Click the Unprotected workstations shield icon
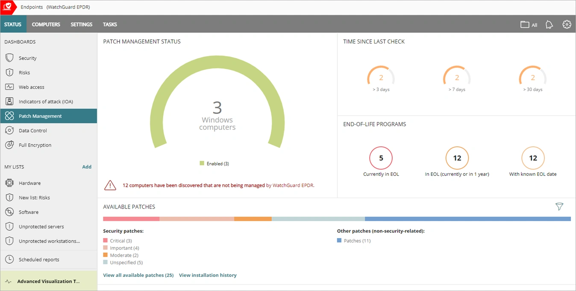Screen dimensions: 576x291 pos(9,241)
